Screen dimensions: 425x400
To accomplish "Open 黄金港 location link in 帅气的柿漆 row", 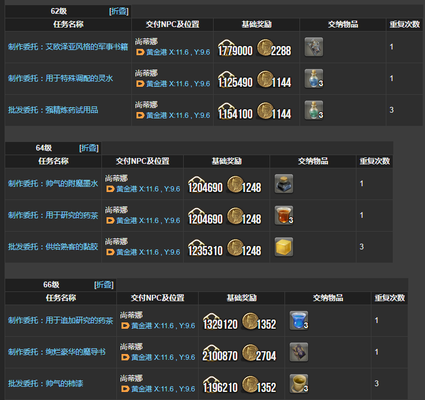I will click(x=163, y=389).
